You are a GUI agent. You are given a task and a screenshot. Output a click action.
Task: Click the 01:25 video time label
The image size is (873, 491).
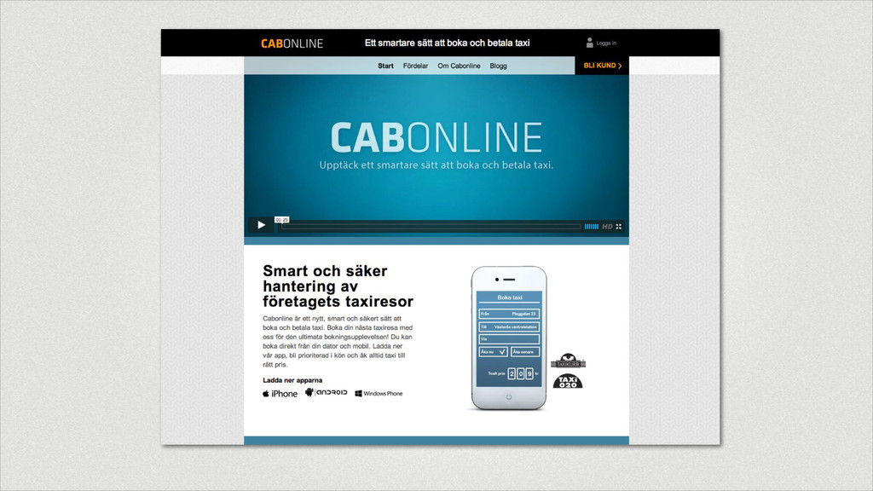(281, 220)
